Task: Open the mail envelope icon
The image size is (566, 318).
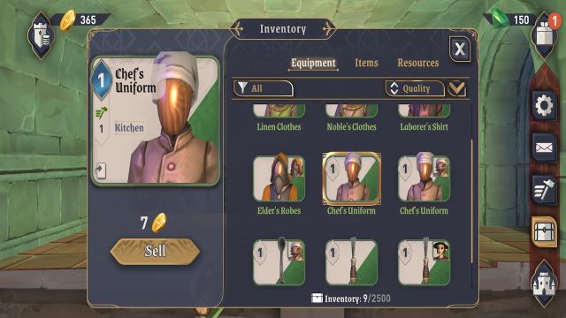Action: pos(544,148)
